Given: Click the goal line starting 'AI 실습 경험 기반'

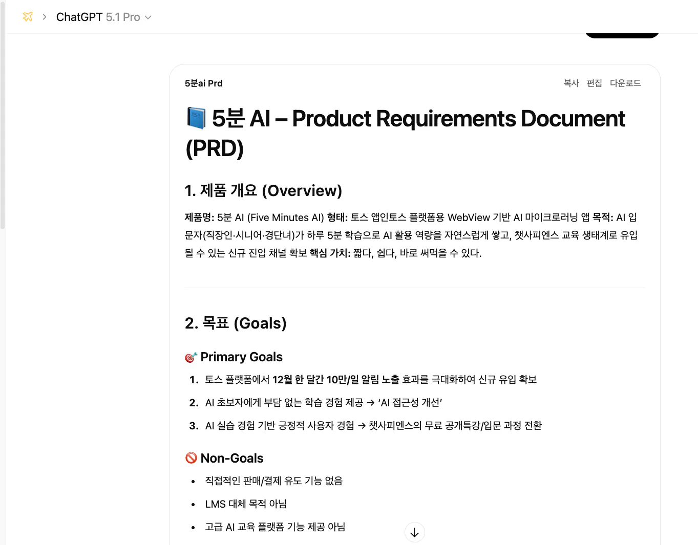Looking at the screenshot, I should tap(373, 425).
